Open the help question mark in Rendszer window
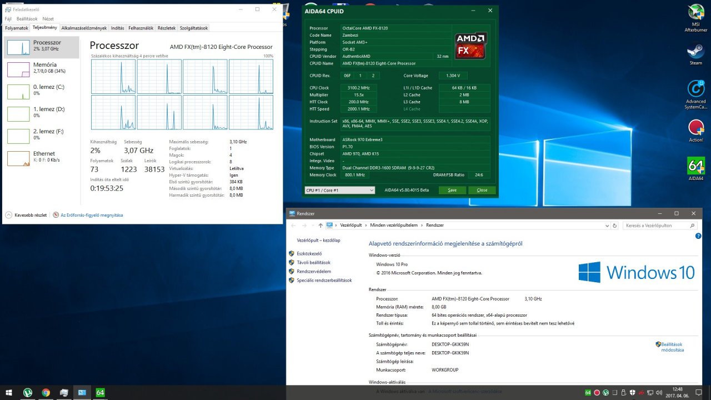 tap(698, 236)
